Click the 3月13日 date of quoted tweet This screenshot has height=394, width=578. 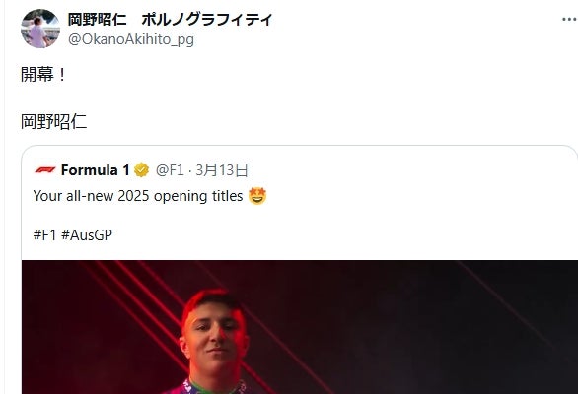tap(222, 170)
